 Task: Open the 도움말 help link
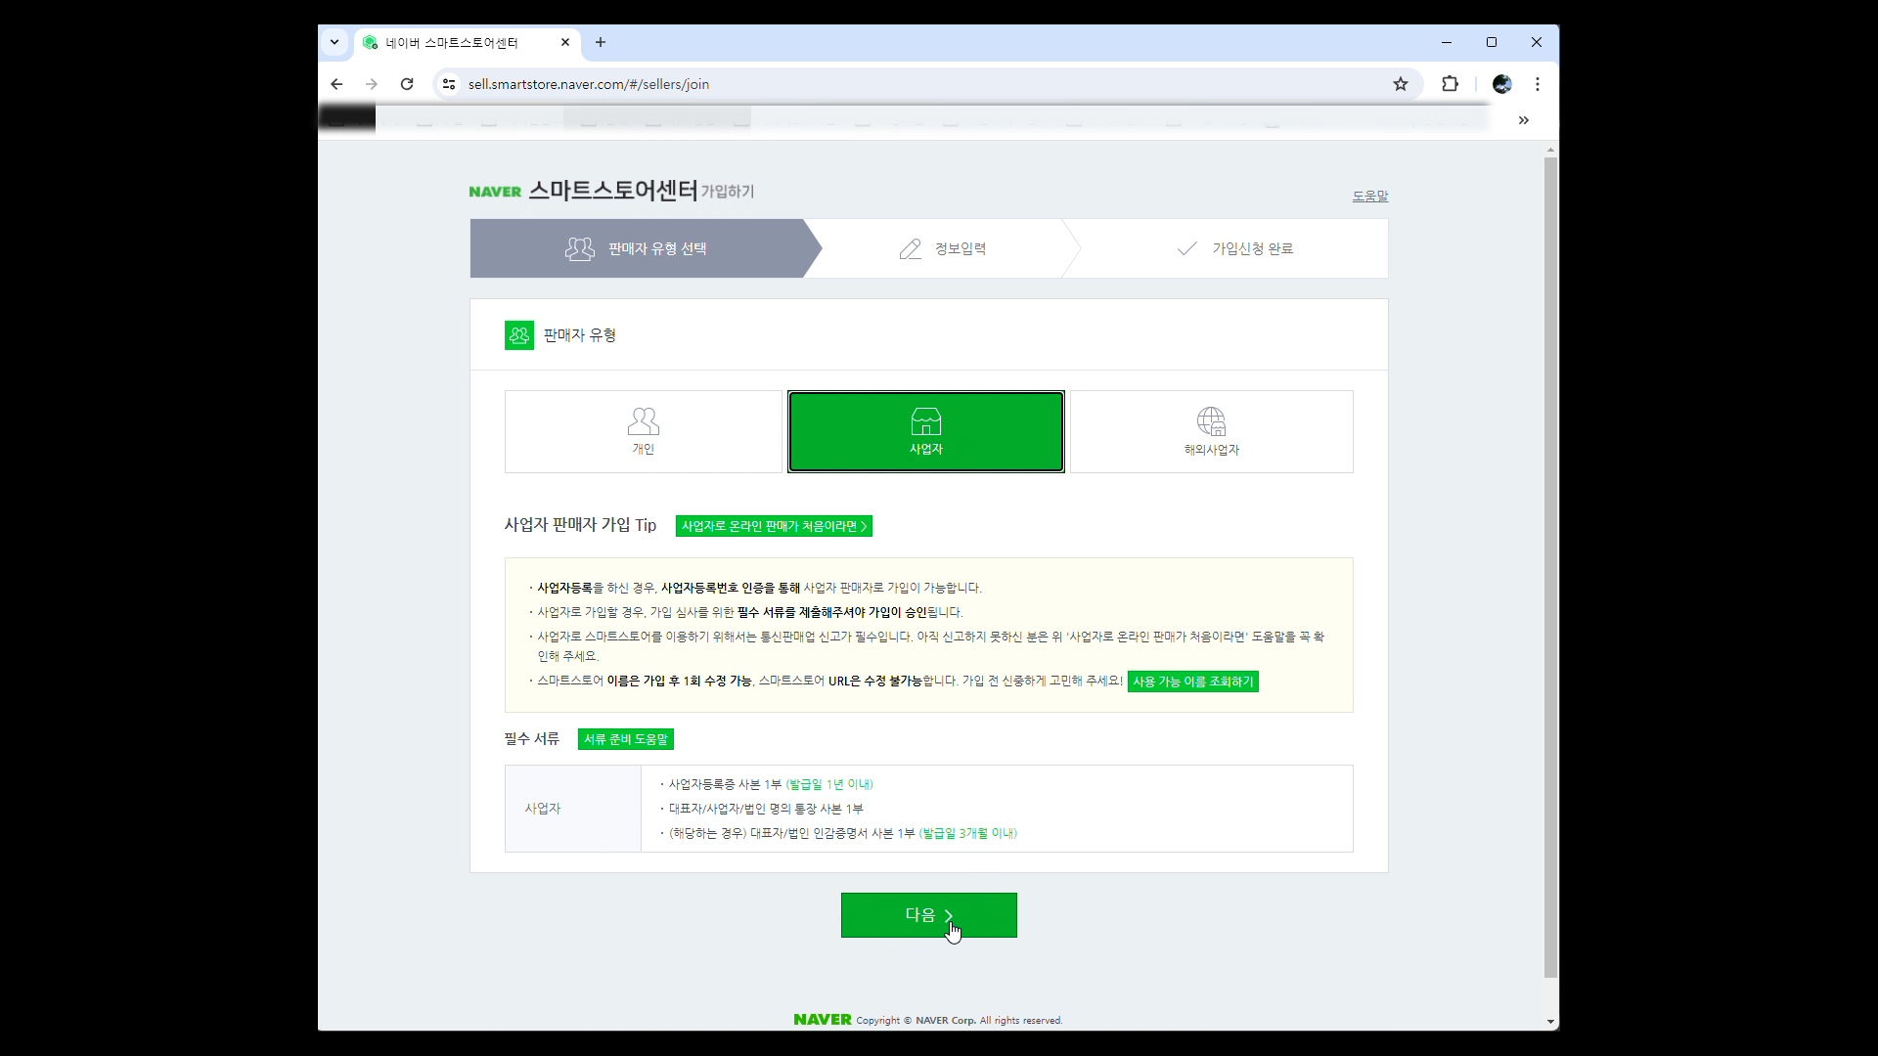tap(1369, 196)
